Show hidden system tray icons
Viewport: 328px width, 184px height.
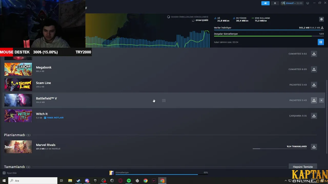(286, 181)
